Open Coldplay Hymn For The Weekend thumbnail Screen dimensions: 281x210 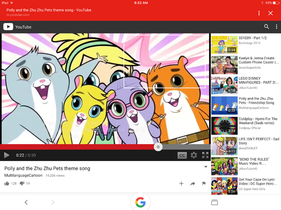[224, 126]
